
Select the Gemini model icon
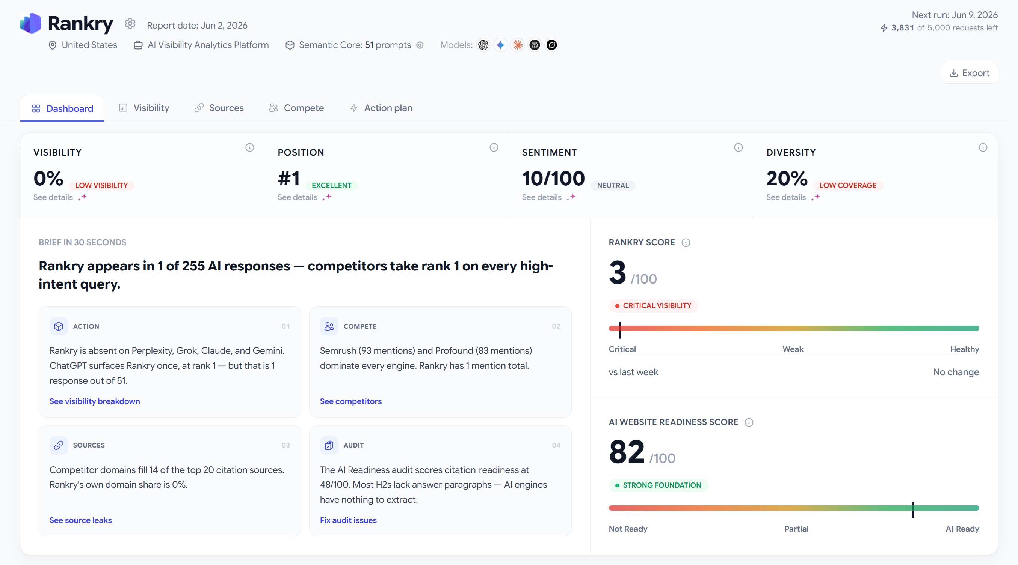500,45
